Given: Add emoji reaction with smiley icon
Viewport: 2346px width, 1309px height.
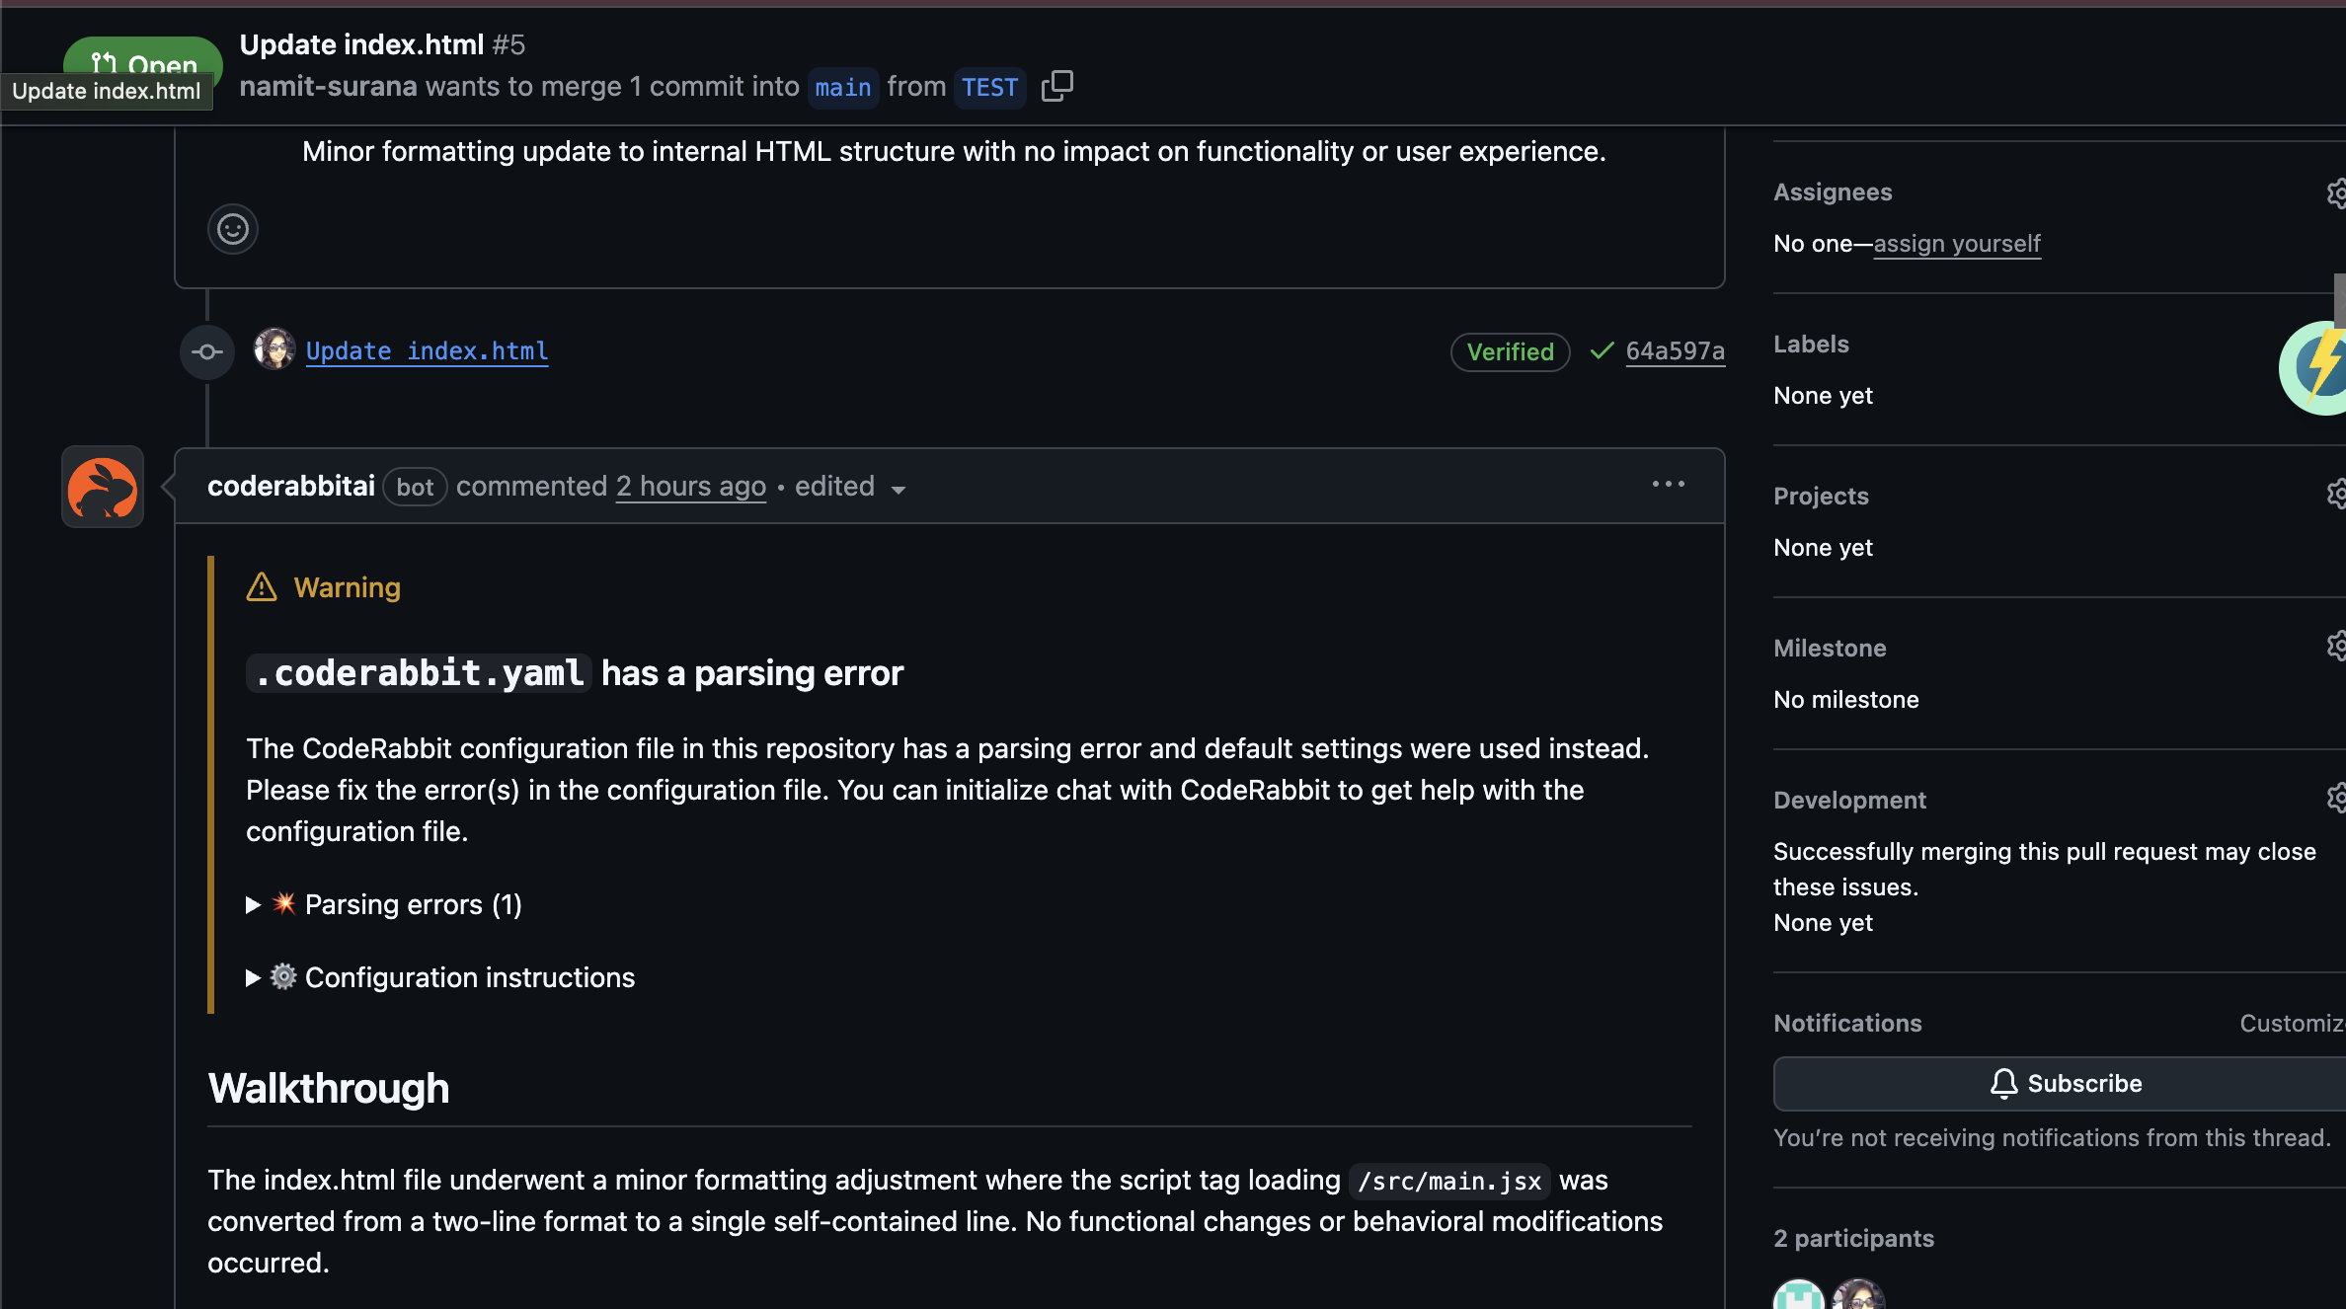Looking at the screenshot, I should 233,229.
